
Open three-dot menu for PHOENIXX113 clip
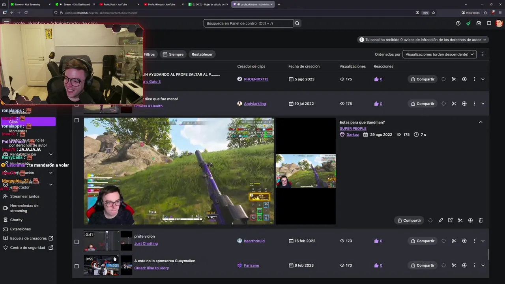[474, 79]
